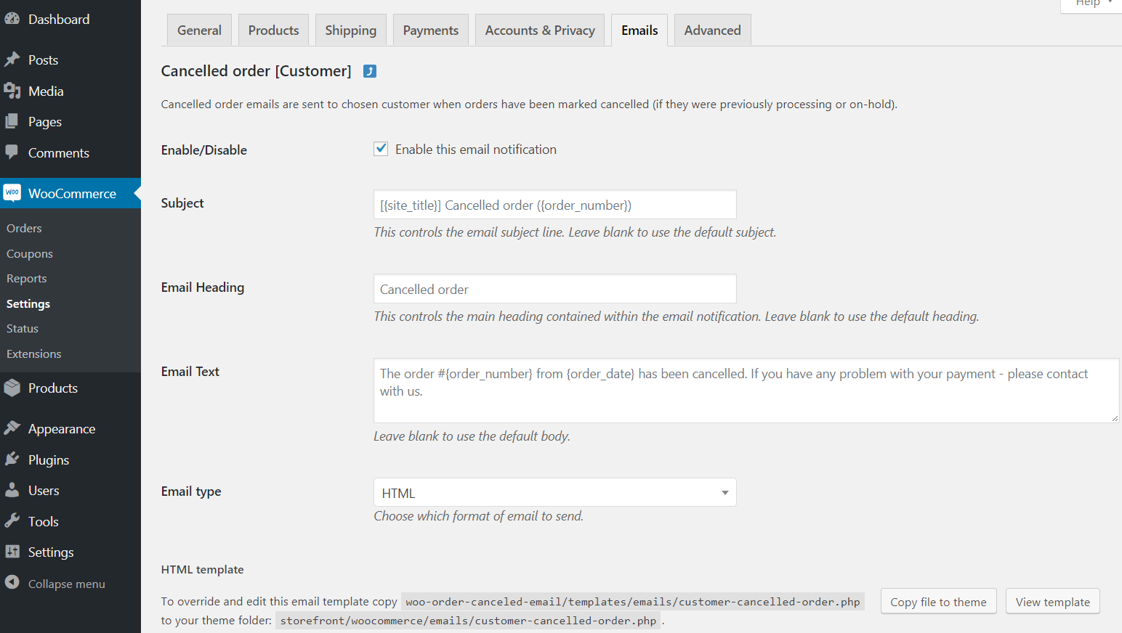The image size is (1122, 633).
Task: Click the Media library icon
Action: coord(12,91)
